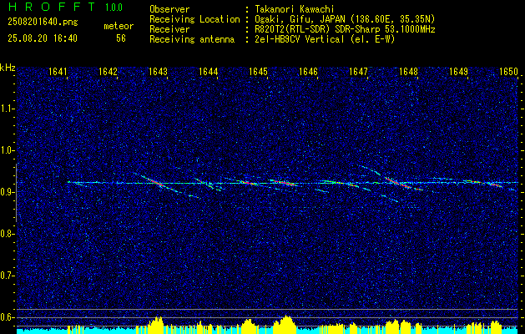Screen dimensions: 525x334
Task: Click time marker 1642
Action: pos(108,72)
